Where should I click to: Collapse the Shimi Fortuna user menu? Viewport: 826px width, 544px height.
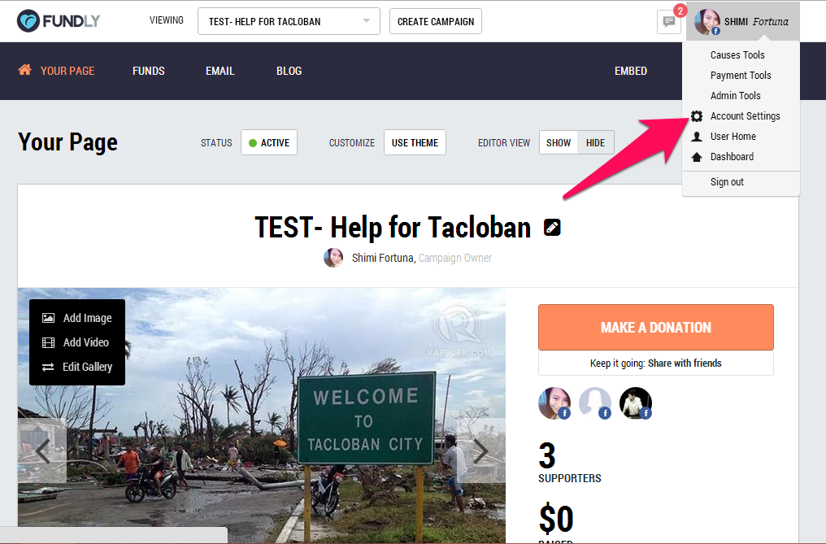click(743, 22)
